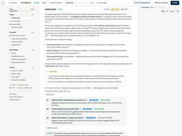Open Analyst evidence link
182x136 pixels.
point(15,100)
